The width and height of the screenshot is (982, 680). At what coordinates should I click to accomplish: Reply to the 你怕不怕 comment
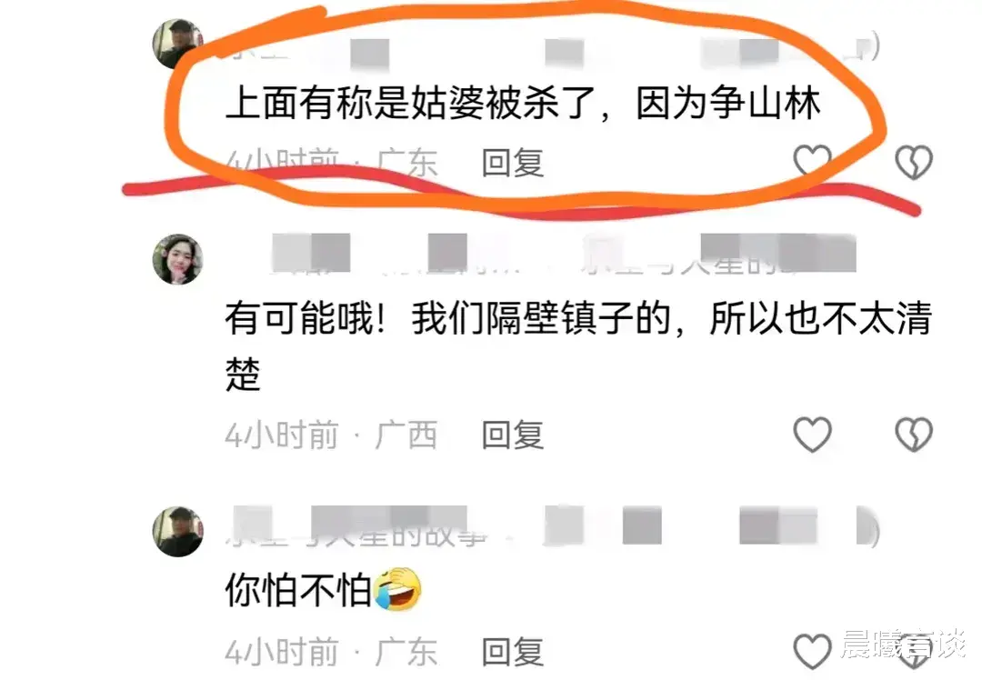512,651
